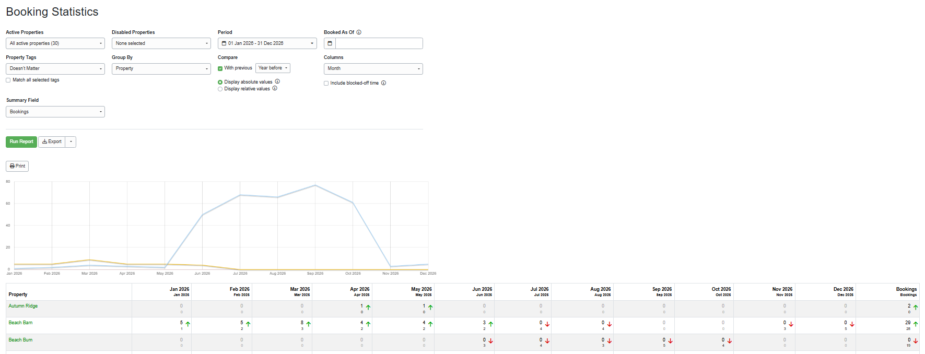Viewport: 925px width, 354px height.
Task: Click the orange line peak at Mar 2026
Action: (x=89, y=260)
